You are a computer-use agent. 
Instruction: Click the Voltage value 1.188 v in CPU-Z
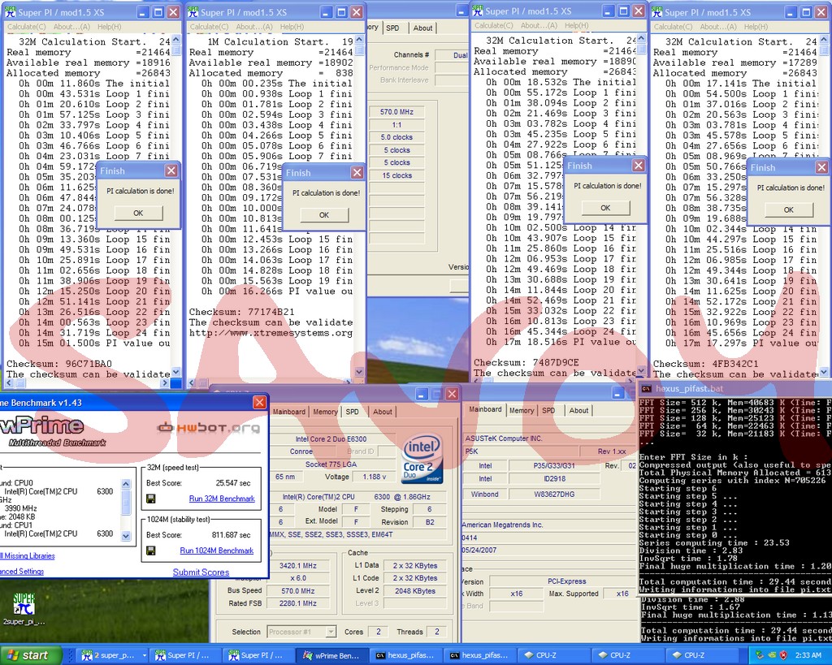[x=375, y=477]
